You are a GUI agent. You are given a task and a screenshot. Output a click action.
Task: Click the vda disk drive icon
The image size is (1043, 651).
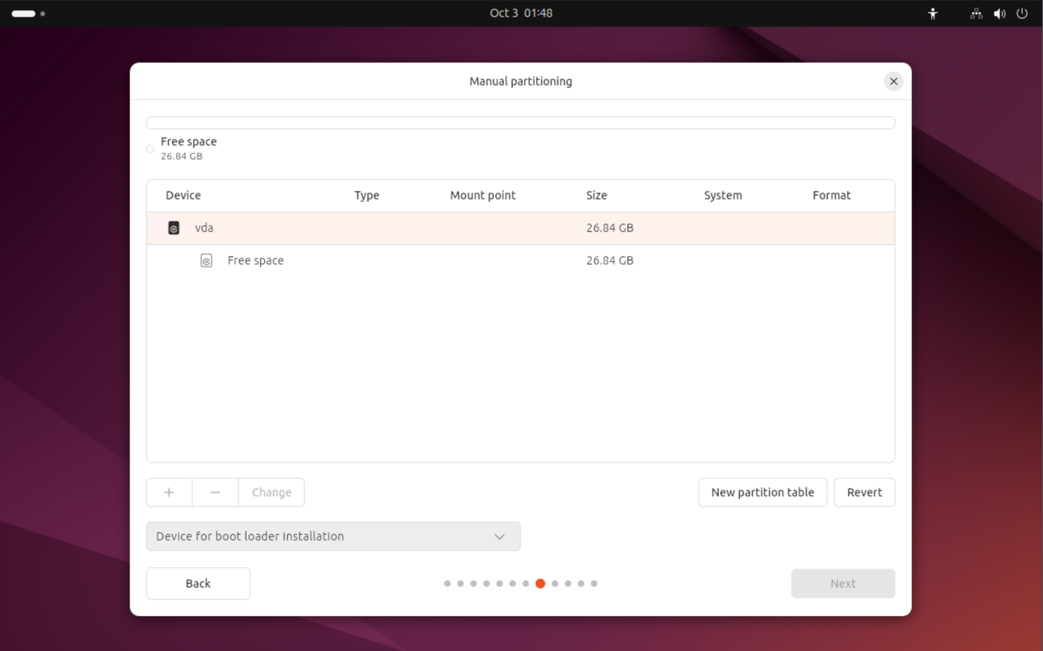pyautogui.click(x=174, y=228)
